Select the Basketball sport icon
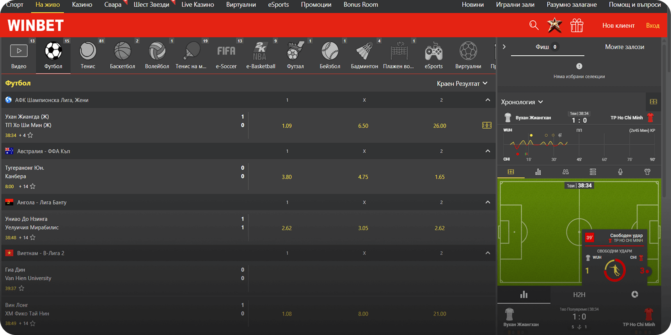Viewport: 671px width, 335px height. [122, 55]
